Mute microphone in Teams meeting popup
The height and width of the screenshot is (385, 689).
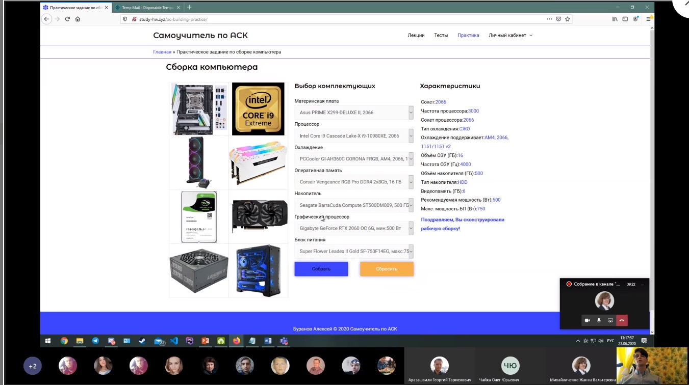(599, 320)
